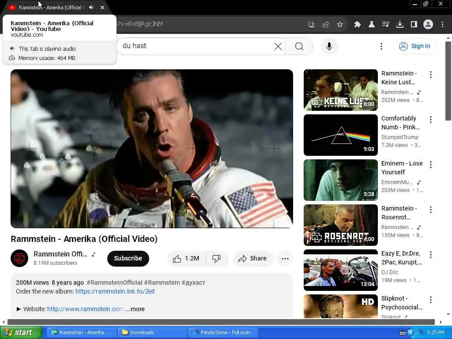Viewport: 452px width, 339px height.
Task: Open the Rammstein Offi... channel name
Action: [x=60, y=254]
